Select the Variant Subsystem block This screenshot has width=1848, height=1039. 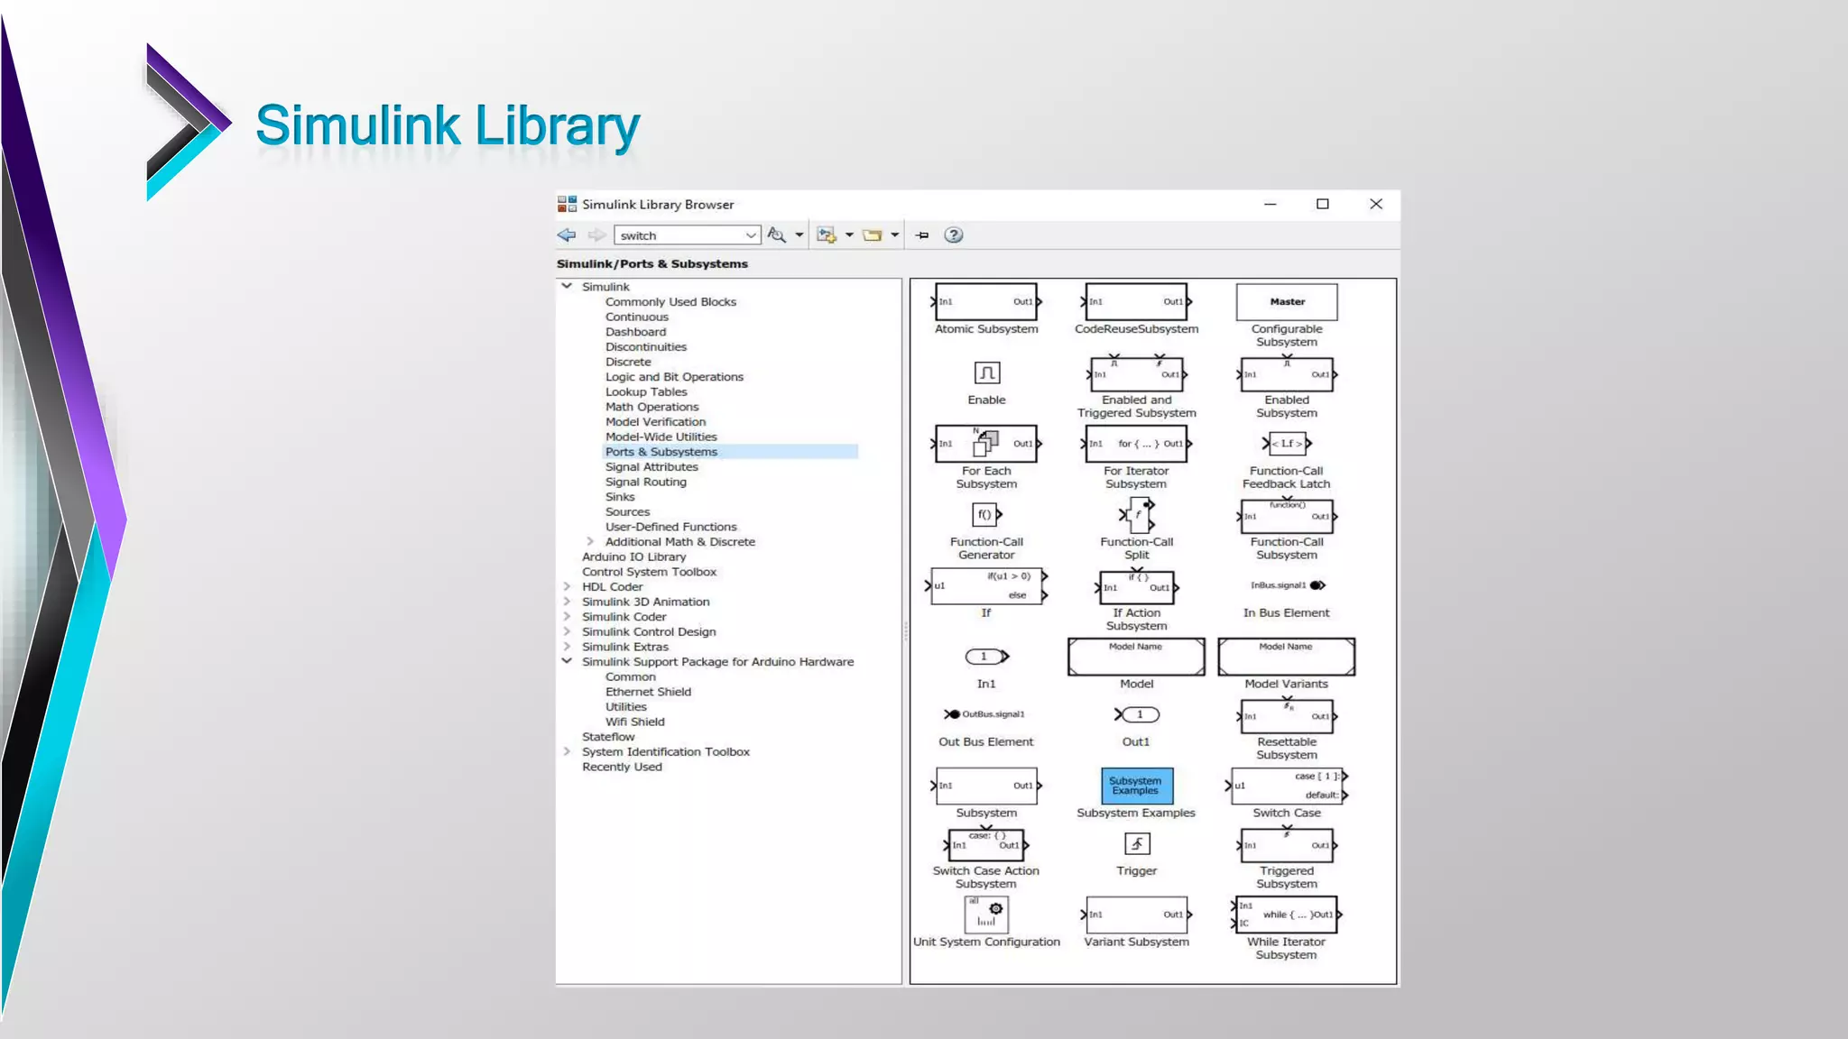1137,915
